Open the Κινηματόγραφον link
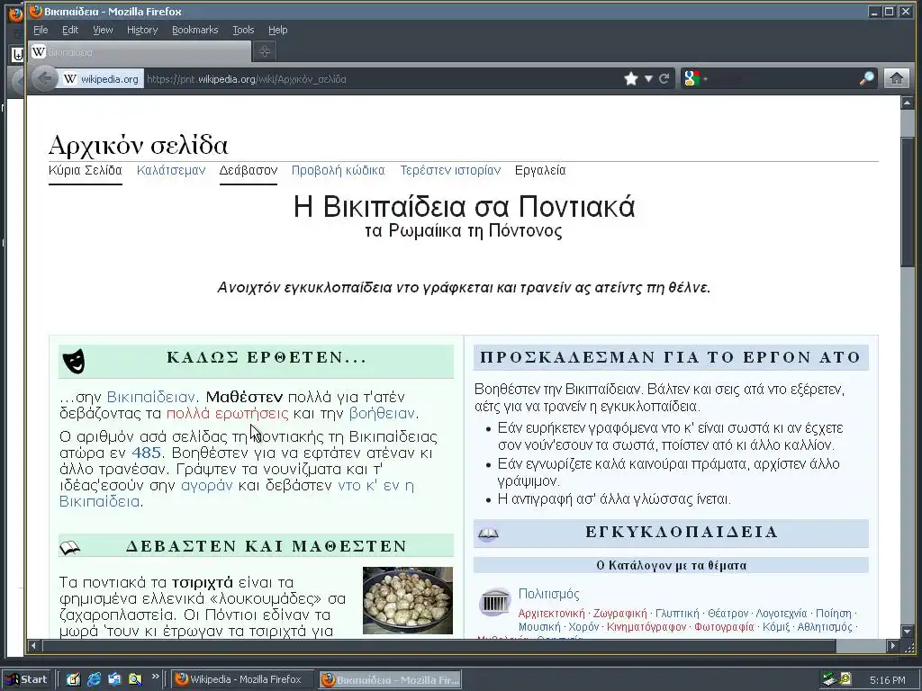 click(x=646, y=627)
